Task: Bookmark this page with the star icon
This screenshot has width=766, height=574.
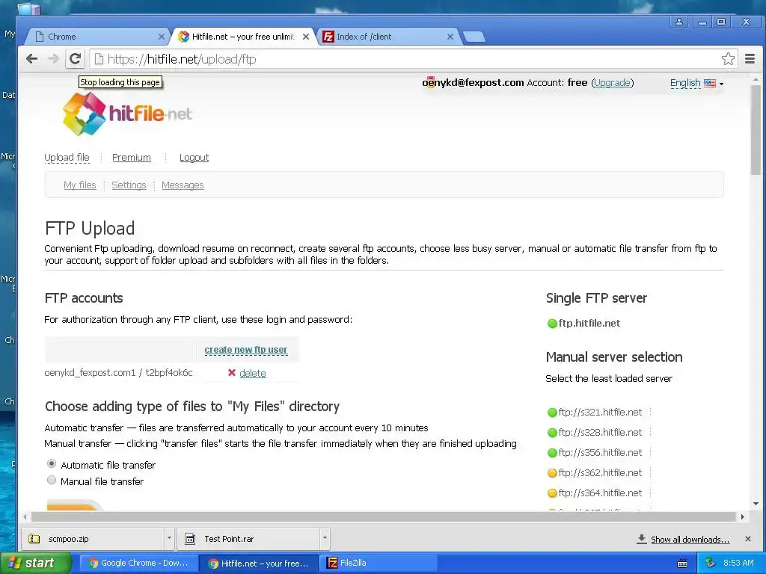Action: point(728,59)
